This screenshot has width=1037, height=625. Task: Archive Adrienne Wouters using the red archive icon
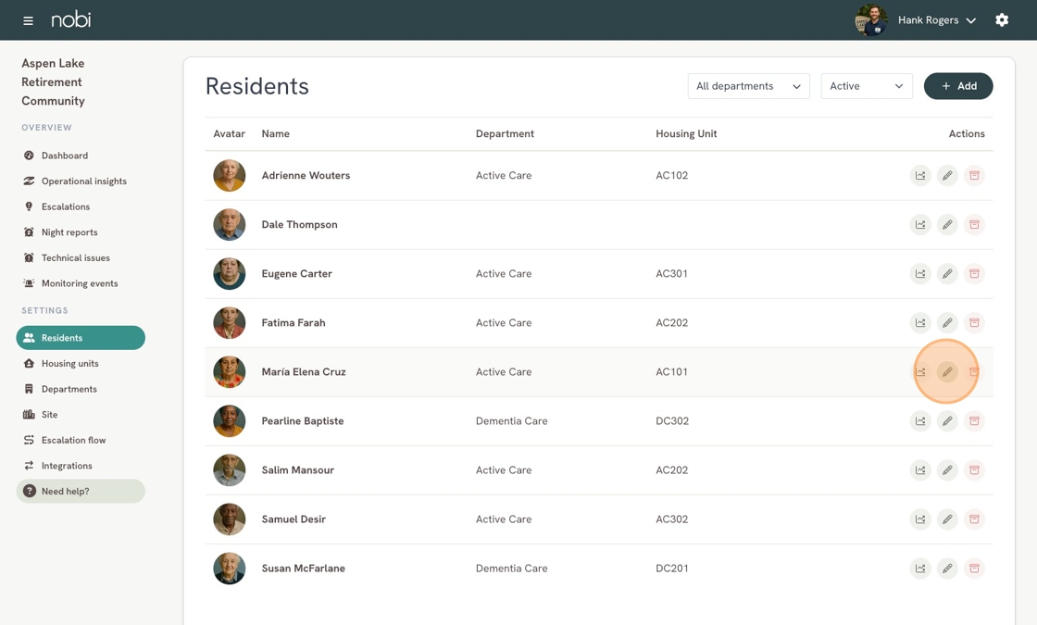click(974, 175)
